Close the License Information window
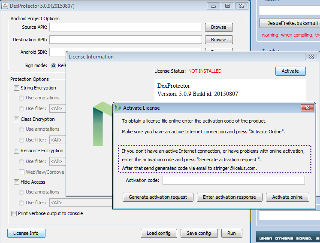Screen dimensions: 320x243 [x=311, y=57]
